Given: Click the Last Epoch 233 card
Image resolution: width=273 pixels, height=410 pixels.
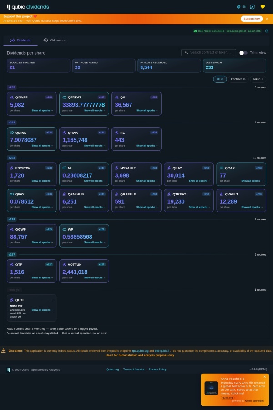Looking at the screenshot, I should [x=235, y=66].
